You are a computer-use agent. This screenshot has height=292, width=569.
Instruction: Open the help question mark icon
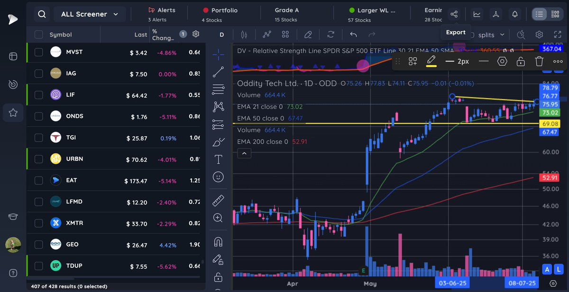click(x=13, y=273)
